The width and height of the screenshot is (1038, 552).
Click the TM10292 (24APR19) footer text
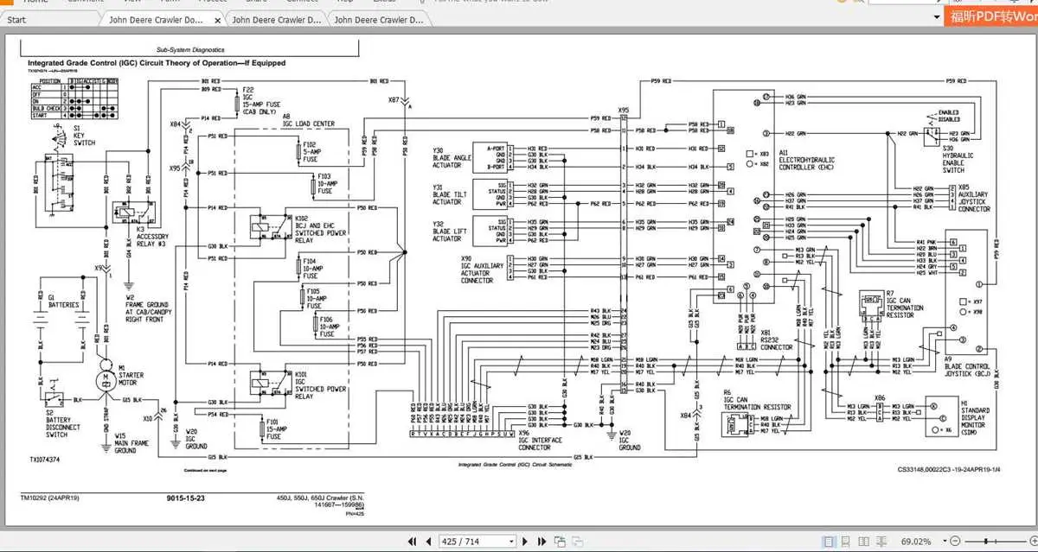[x=52, y=499]
